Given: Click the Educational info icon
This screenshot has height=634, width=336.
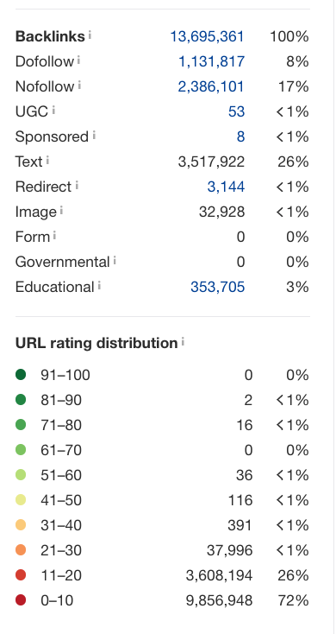Looking at the screenshot, I should click(99, 285).
